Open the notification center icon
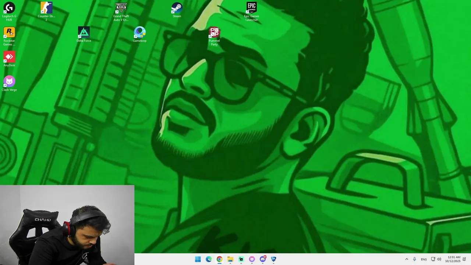This screenshot has height=265, width=471. [464, 259]
